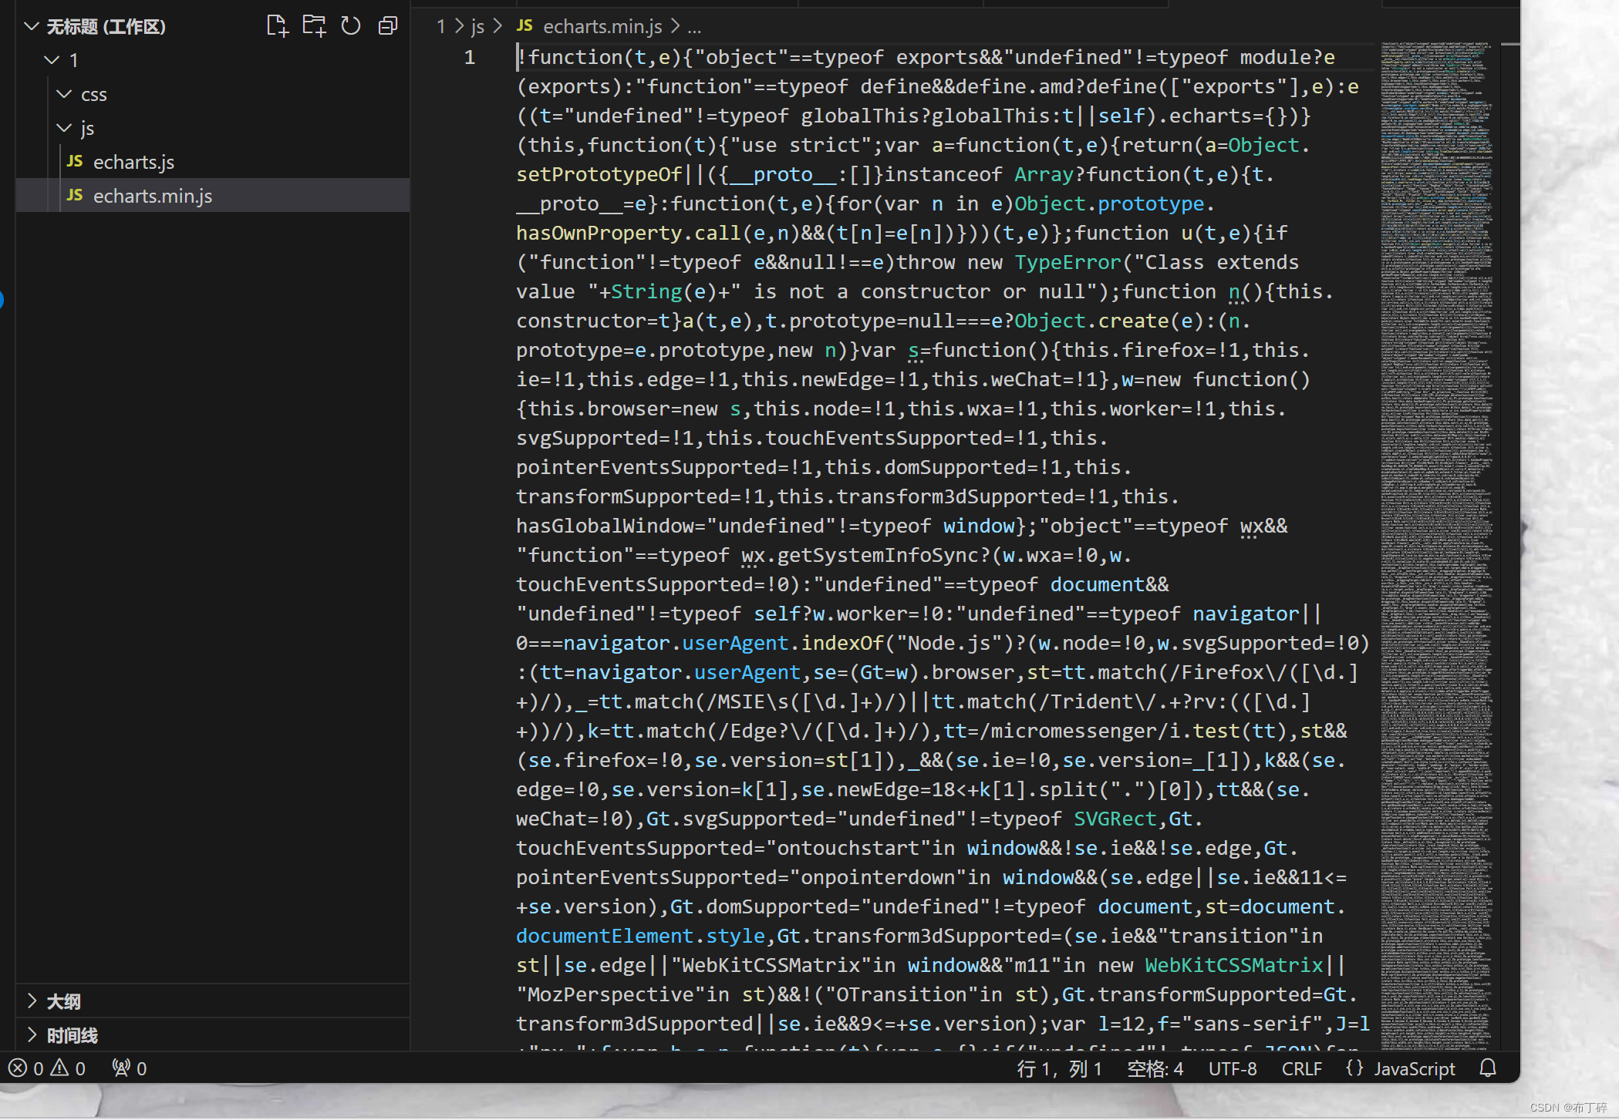Change encoding by clicking UTF-8
This screenshot has width=1619, height=1120.
point(1231,1068)
